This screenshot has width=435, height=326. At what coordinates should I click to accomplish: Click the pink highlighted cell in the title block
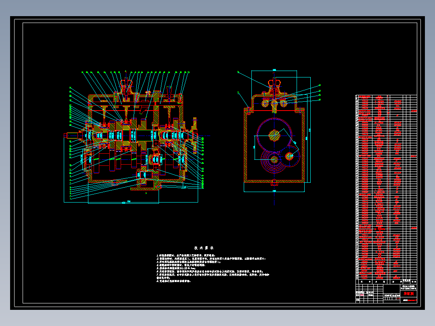tap(362, 295)
